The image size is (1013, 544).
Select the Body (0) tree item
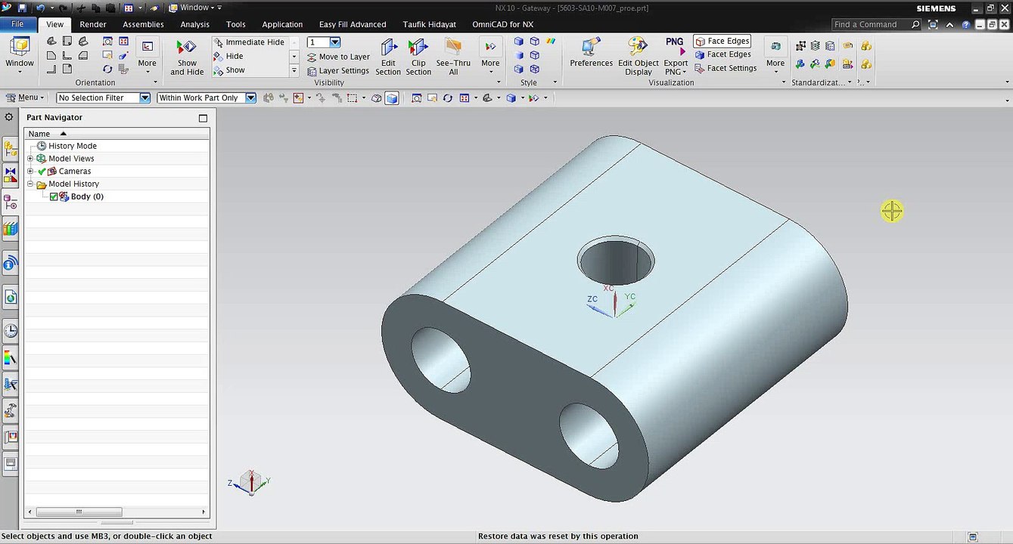click(x=87, y=196)
